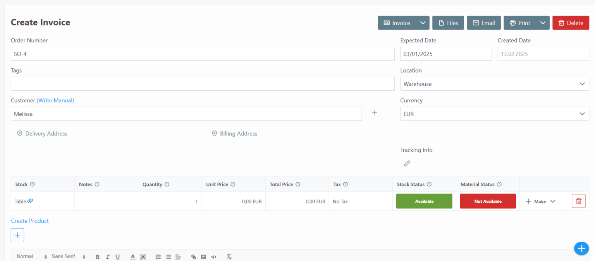Image resolution: width=595 pixels, height=261 pixels.
Task: Clear formatting in the text editor
Action: (229, 256)
